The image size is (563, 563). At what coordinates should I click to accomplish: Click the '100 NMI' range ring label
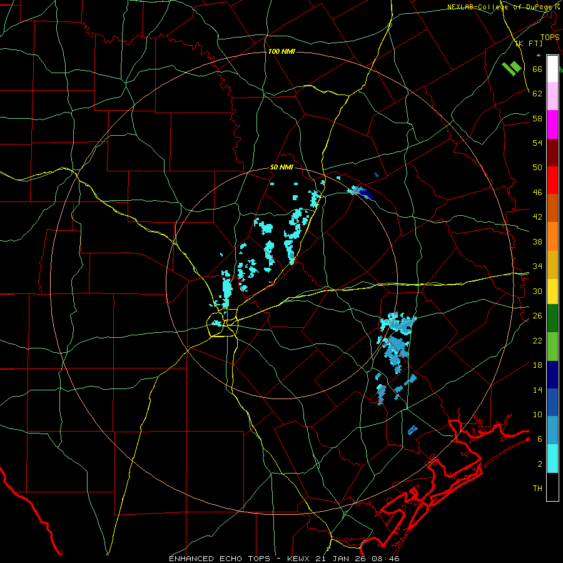click(281, 51)
